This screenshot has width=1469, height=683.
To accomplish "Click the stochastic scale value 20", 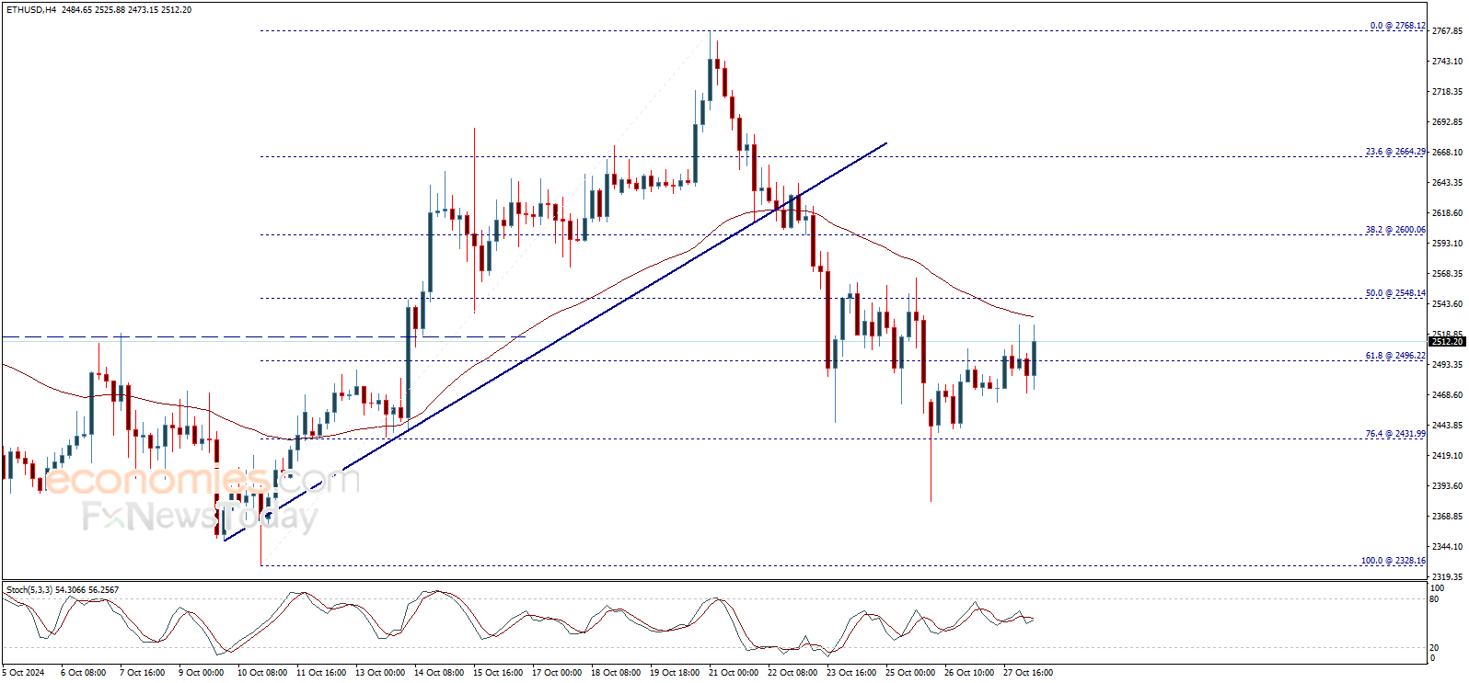I will 1434,648.
